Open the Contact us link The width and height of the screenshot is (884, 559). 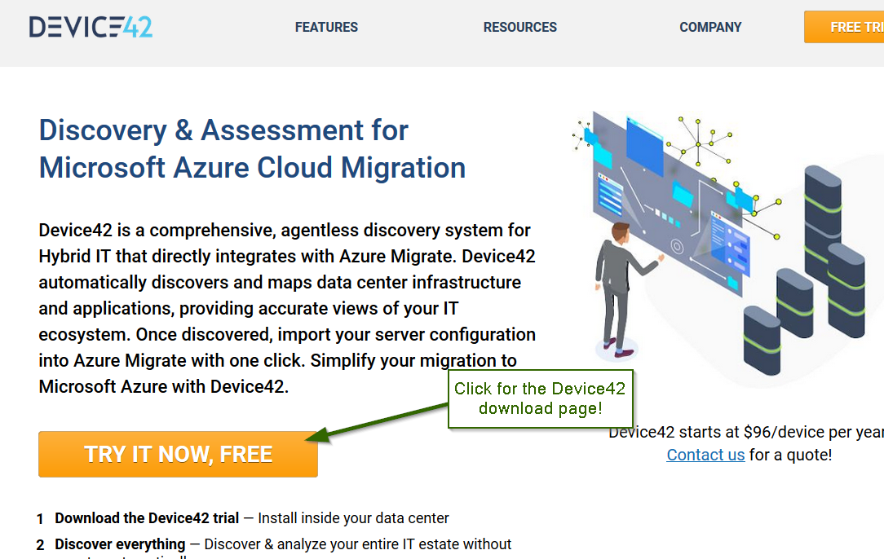[705, 455]
